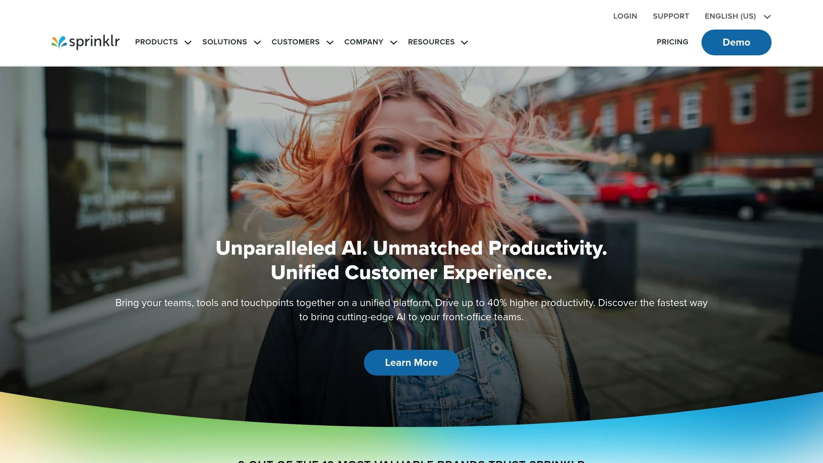
Task: Expand the Solutions chevron arrow
Action: click(x=258, y=43)
